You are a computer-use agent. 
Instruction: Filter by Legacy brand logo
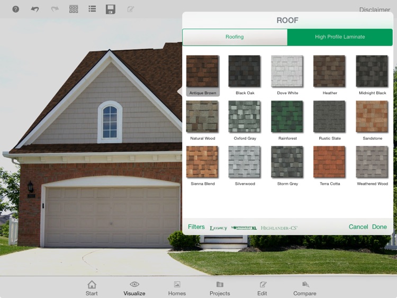click(218, 228)
